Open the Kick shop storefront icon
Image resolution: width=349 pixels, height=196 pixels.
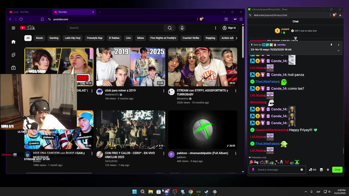[x=321, y=170]
